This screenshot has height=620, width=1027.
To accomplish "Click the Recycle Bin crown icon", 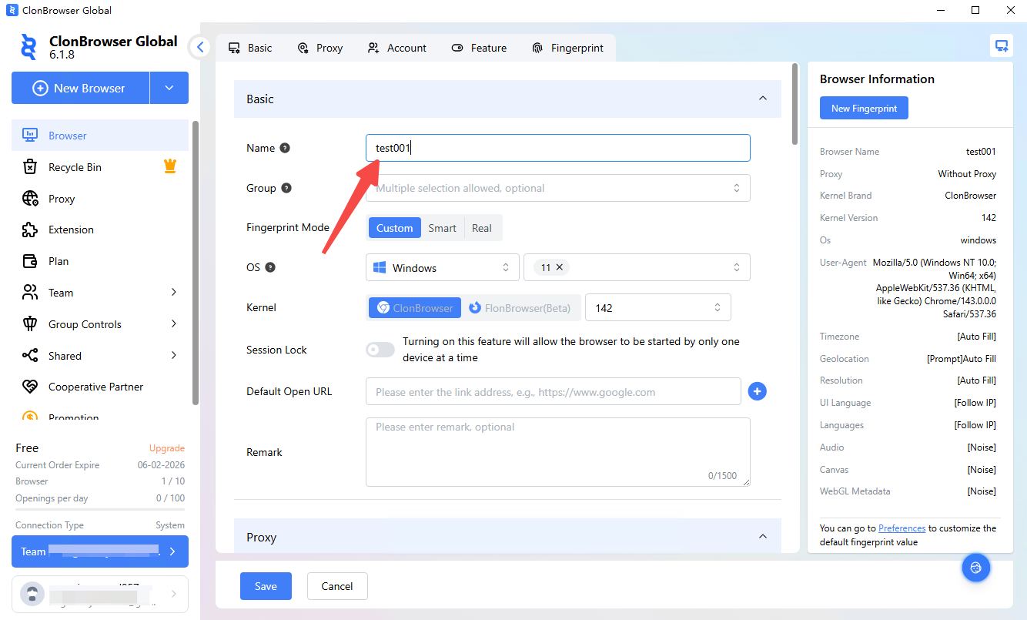I will (170, 166).
